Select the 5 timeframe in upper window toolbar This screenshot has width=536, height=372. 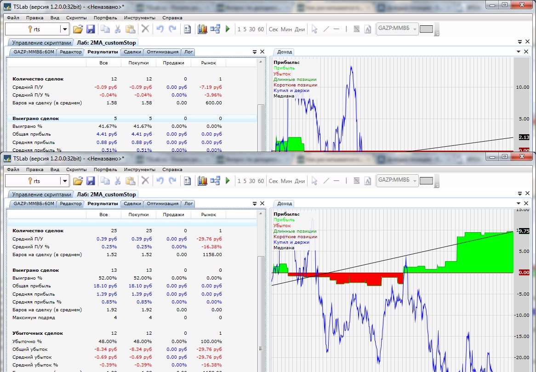pos(245,29)
